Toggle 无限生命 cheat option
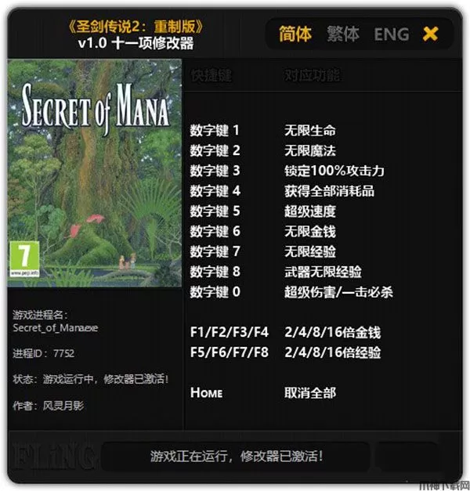The image size is (470, 491). (310, 130)
